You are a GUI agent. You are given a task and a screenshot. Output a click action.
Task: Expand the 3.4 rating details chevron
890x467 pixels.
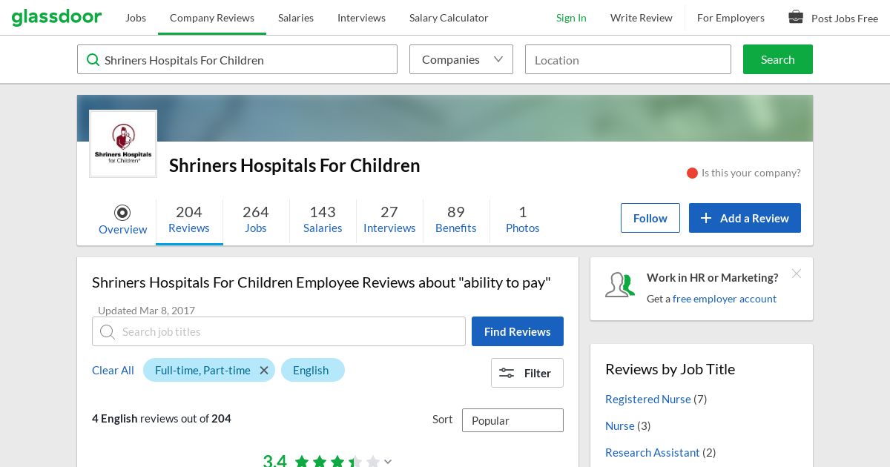tap(388, 461)
